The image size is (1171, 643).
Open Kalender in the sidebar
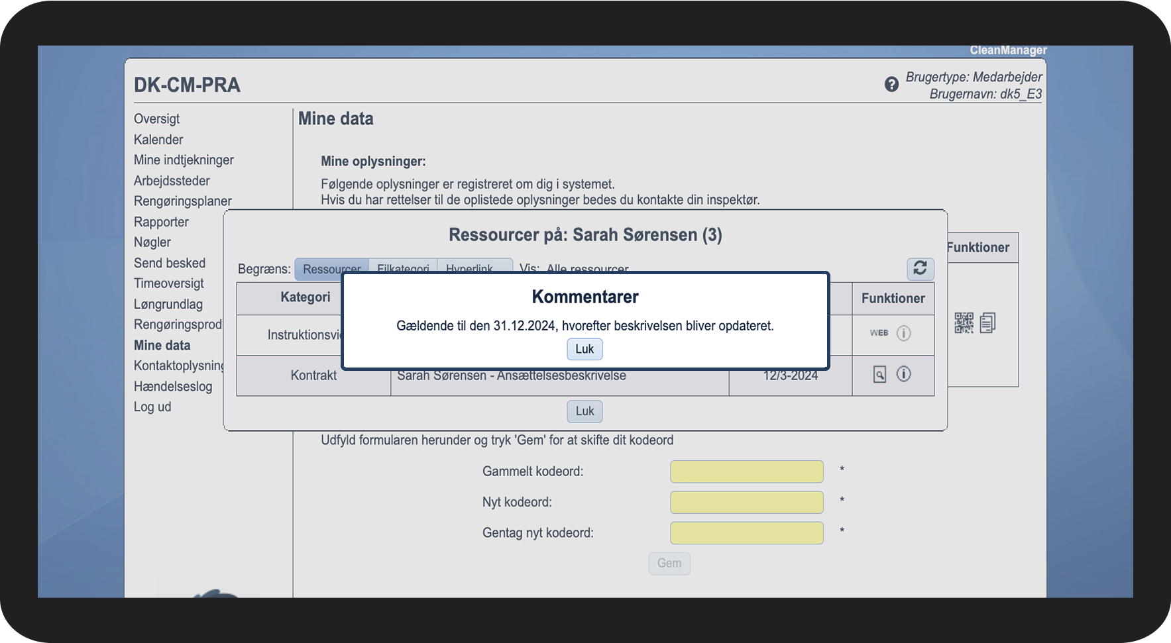(x=158, y=140)
